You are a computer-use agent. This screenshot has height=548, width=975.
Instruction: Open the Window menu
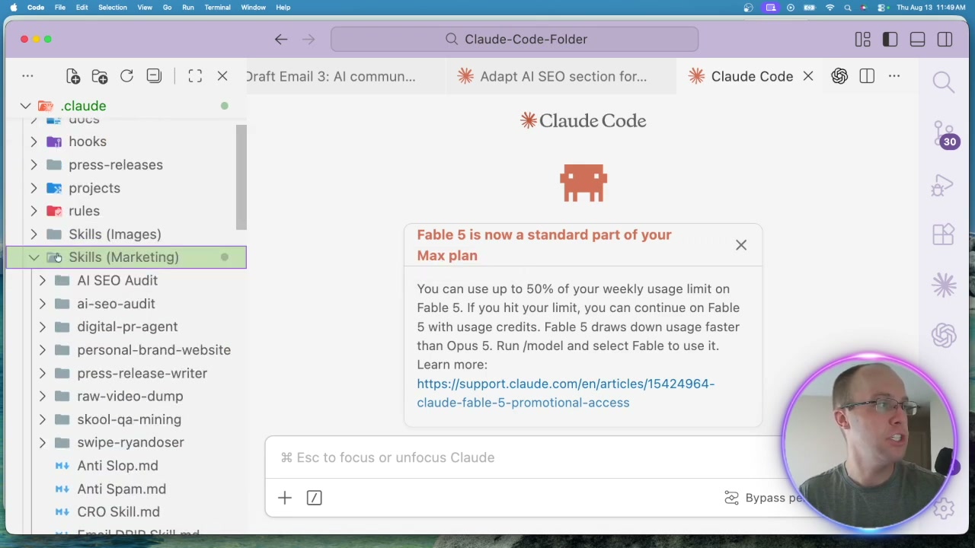pyautogui.click(x=253, y=8)
